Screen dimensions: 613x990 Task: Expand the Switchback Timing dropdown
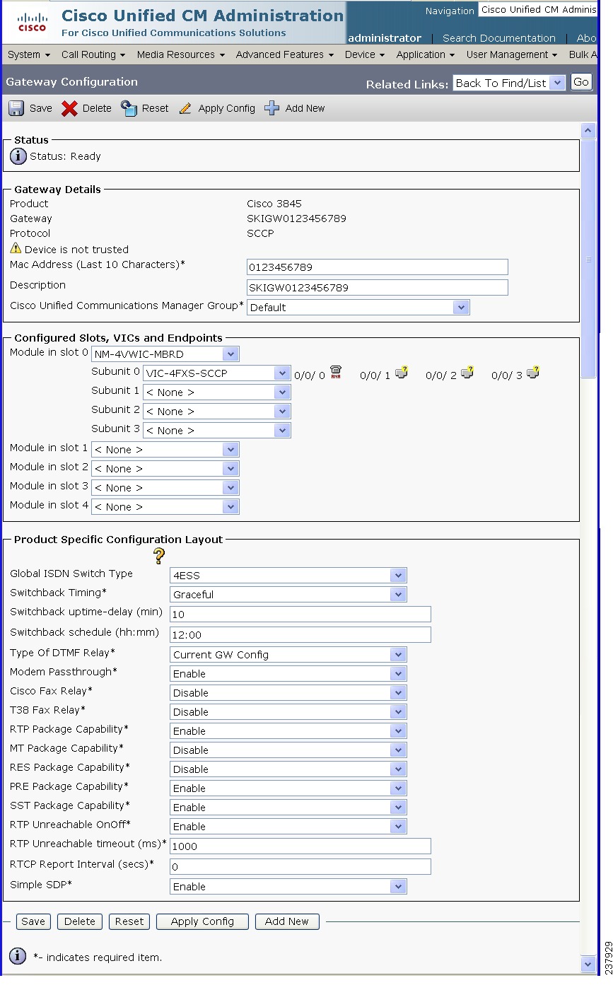pyautogui.click(x=399, y=595)
